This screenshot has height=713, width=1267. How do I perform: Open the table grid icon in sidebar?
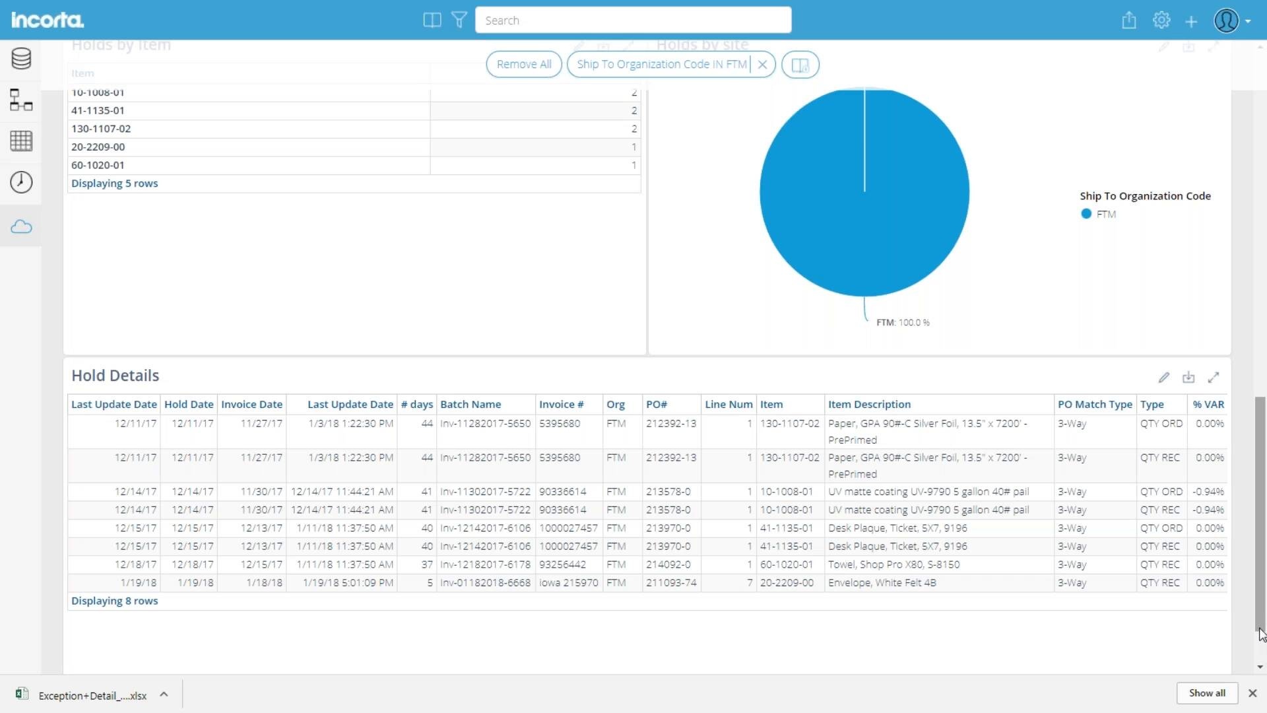tap(20, 141)
